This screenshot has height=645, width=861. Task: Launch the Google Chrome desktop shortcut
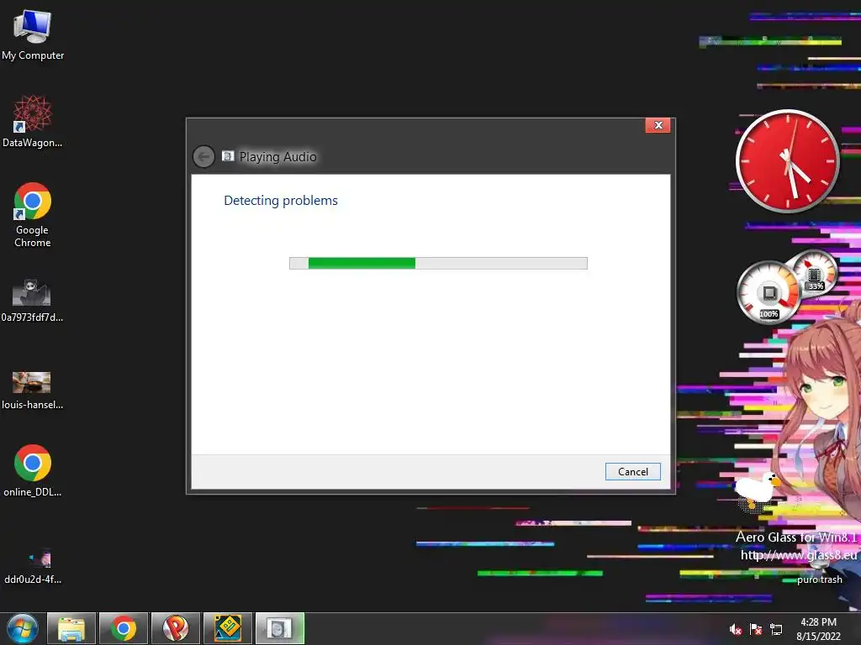tap(33, 214)
